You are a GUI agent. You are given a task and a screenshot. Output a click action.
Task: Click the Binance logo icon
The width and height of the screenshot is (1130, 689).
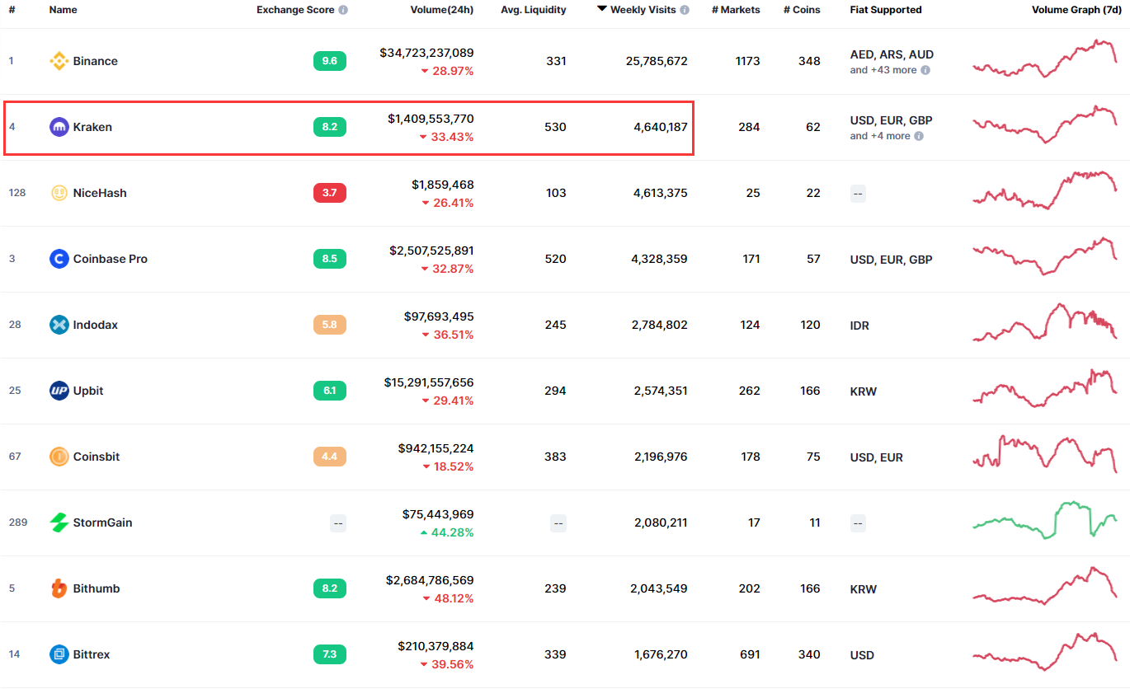pyautogui.click(x=59, y=61)
